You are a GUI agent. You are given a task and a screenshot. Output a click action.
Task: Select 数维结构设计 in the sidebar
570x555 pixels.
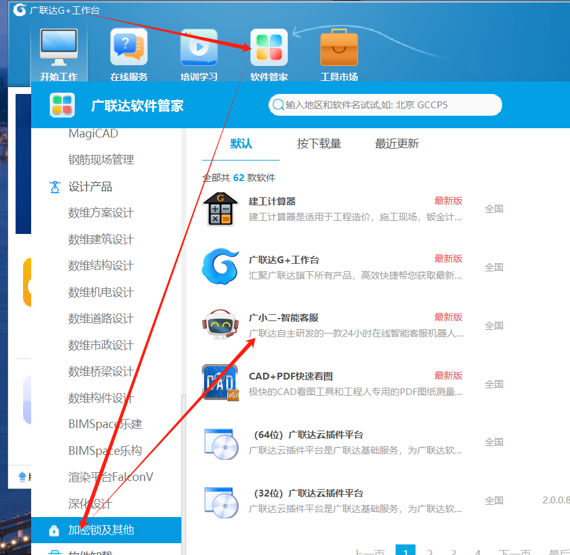coord(101,266)
